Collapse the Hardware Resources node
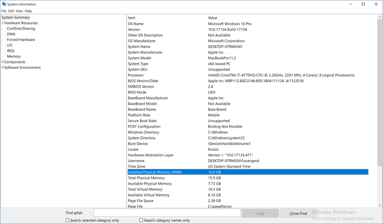Screen dimensions: 383x224 (2, 23)
